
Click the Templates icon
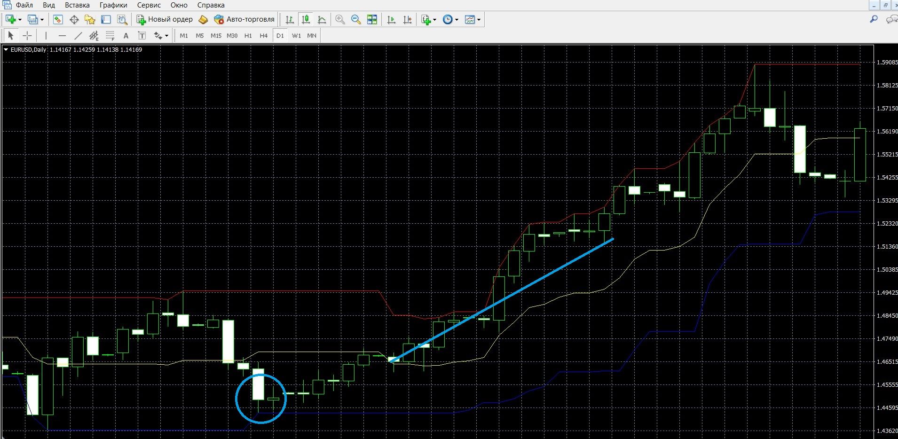470,19
